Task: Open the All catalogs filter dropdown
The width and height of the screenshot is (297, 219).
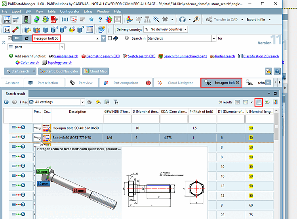Action: coord(82,102)
